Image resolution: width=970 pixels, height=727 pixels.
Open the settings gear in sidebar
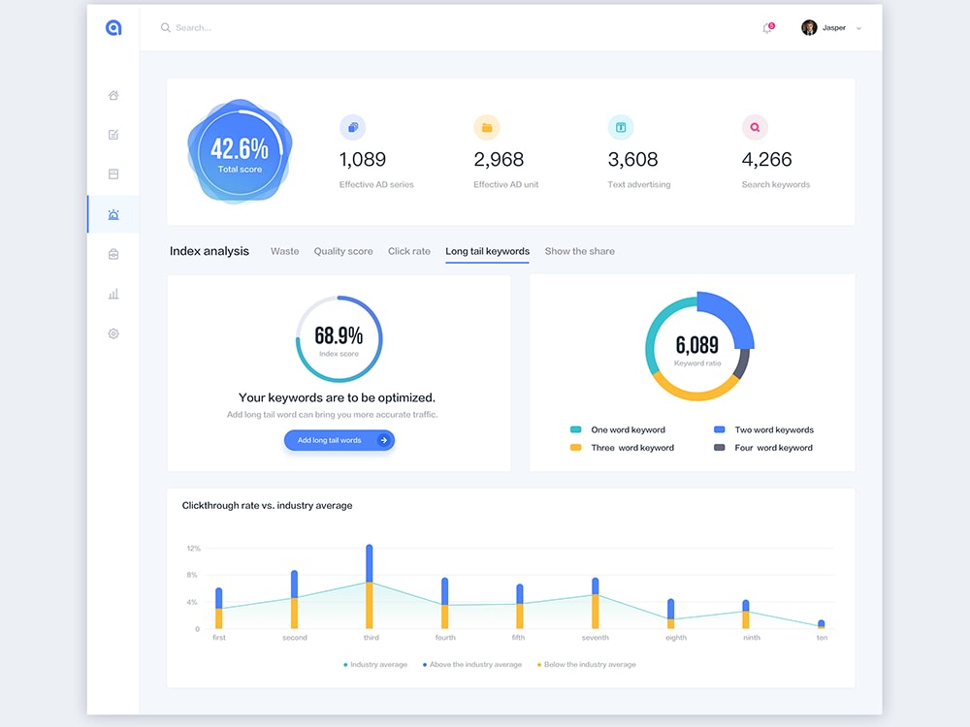point(113,333)
